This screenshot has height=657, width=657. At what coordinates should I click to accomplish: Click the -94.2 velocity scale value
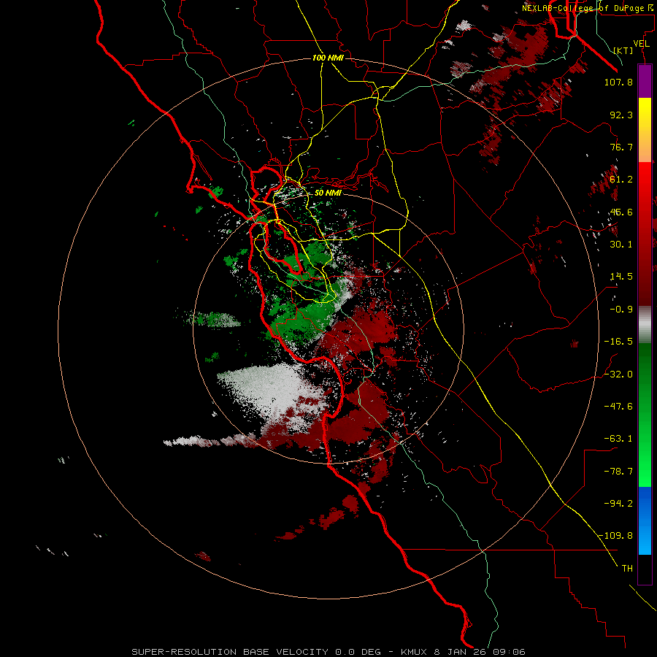(x=618, y=503)
